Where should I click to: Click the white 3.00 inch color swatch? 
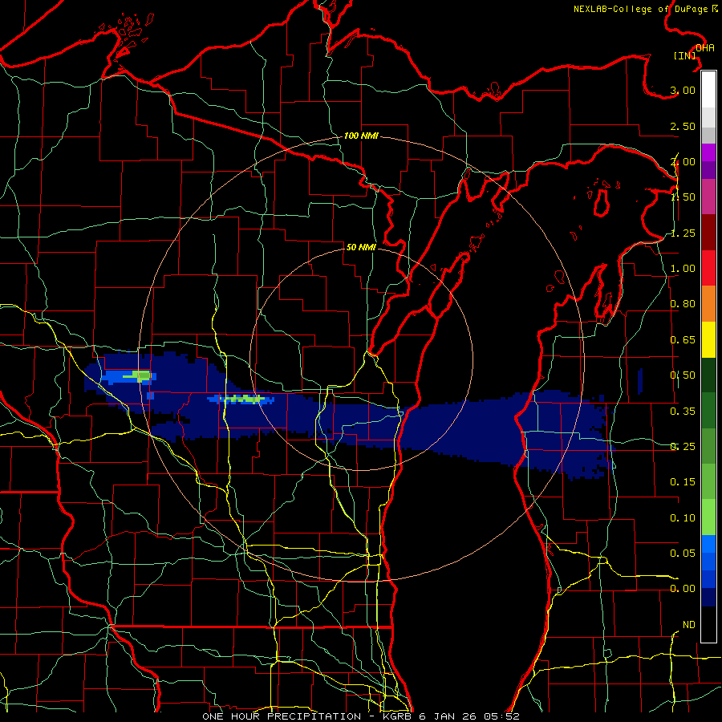click(x=708, y=90)
